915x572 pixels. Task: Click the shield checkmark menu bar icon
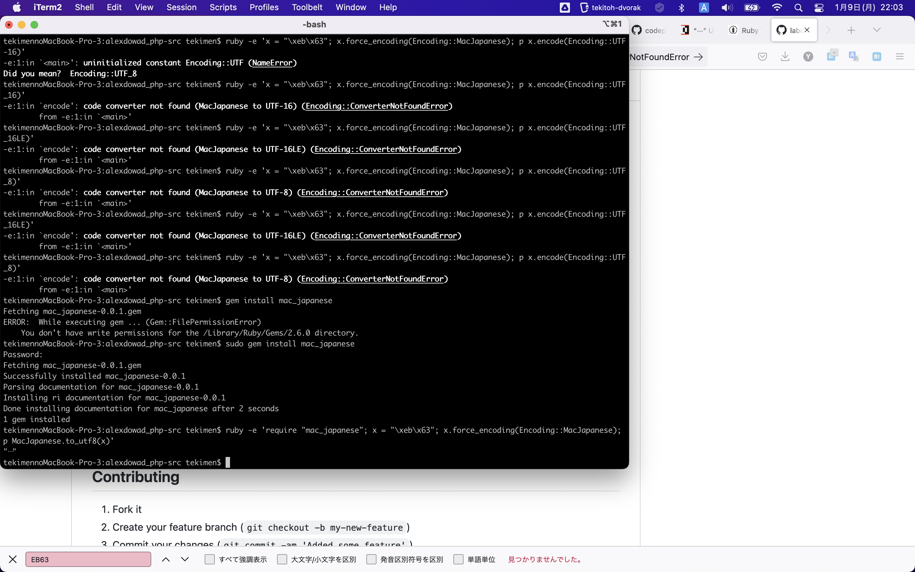(660, 8)
